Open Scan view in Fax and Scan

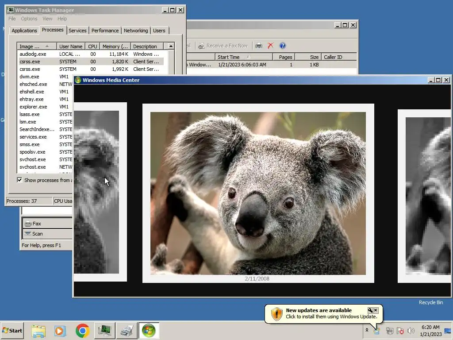(48, 234)
